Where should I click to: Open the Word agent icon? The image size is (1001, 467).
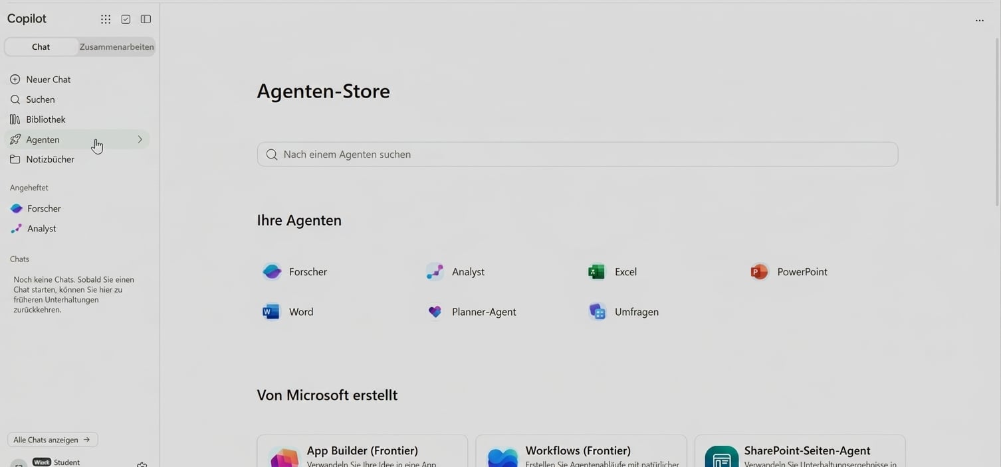[x=271, y=312]
